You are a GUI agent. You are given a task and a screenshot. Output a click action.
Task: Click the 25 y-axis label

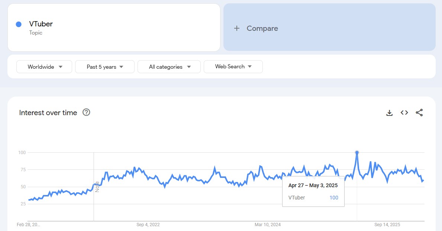(23, 204)
